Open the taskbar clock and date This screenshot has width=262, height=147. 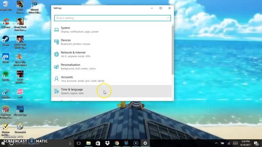(x=245, y=143)
